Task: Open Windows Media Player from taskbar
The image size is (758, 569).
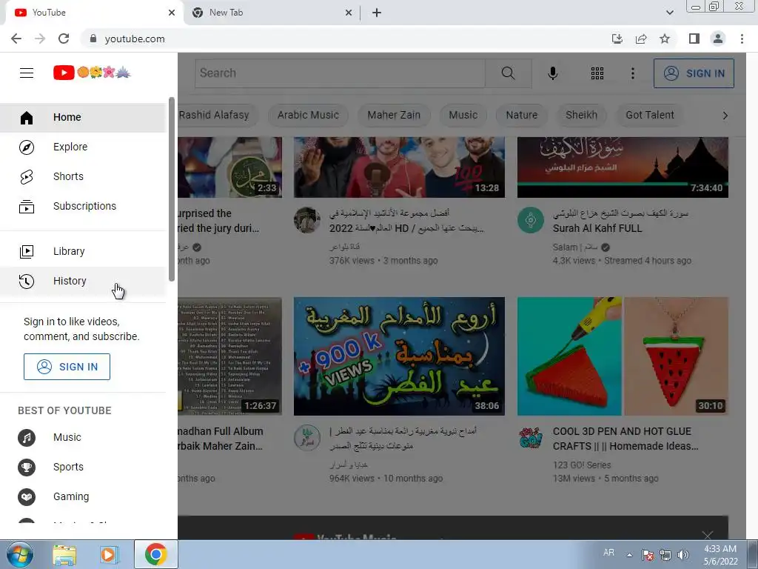Action: click(110, 554)
